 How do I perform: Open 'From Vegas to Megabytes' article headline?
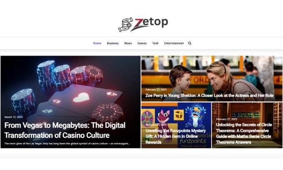coord(65,130)
